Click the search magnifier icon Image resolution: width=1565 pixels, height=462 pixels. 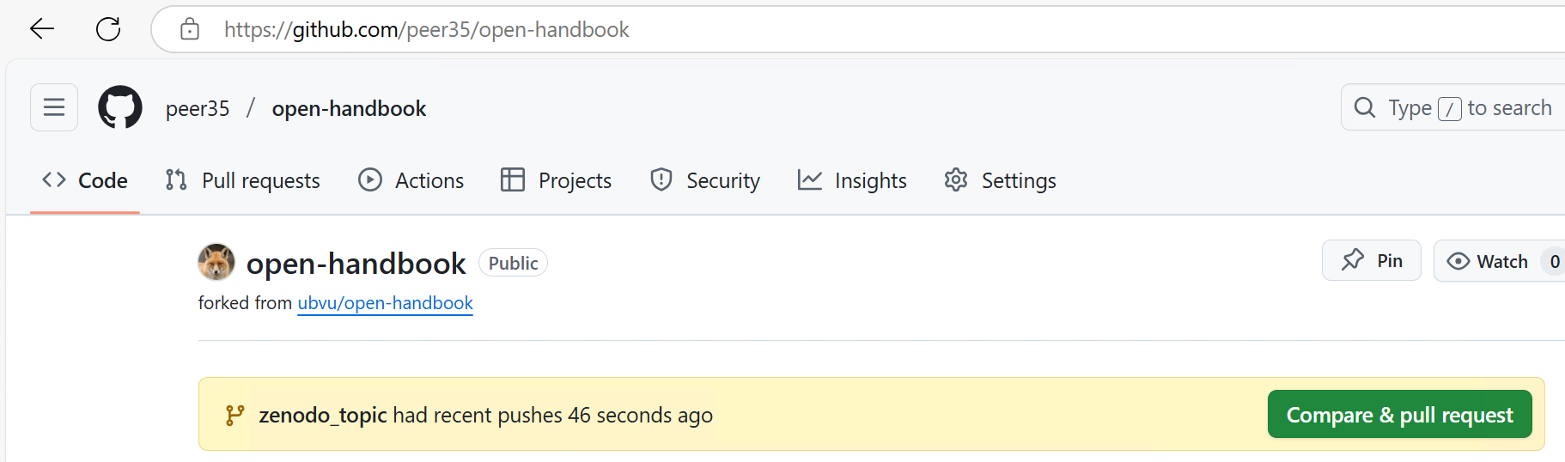click(1364, 107)
